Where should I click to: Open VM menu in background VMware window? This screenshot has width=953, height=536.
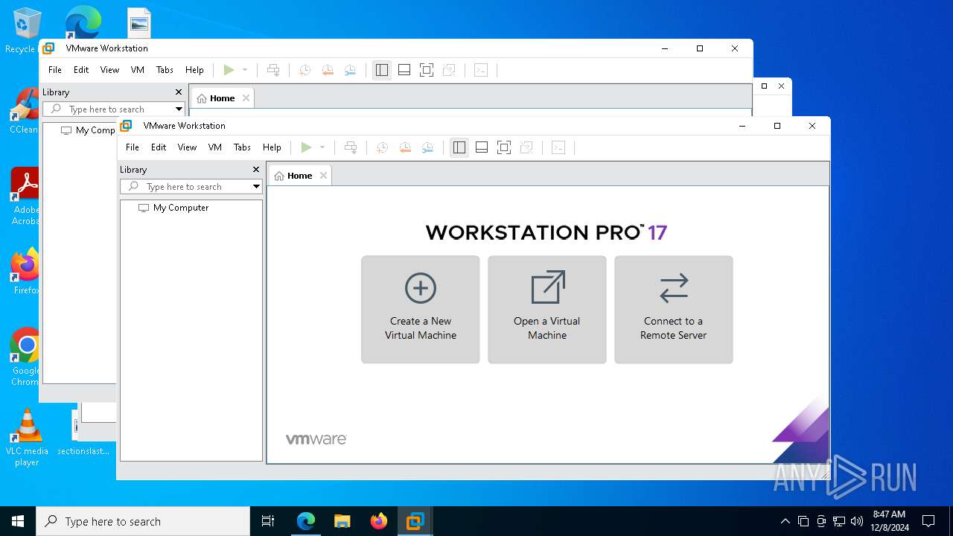138,70
